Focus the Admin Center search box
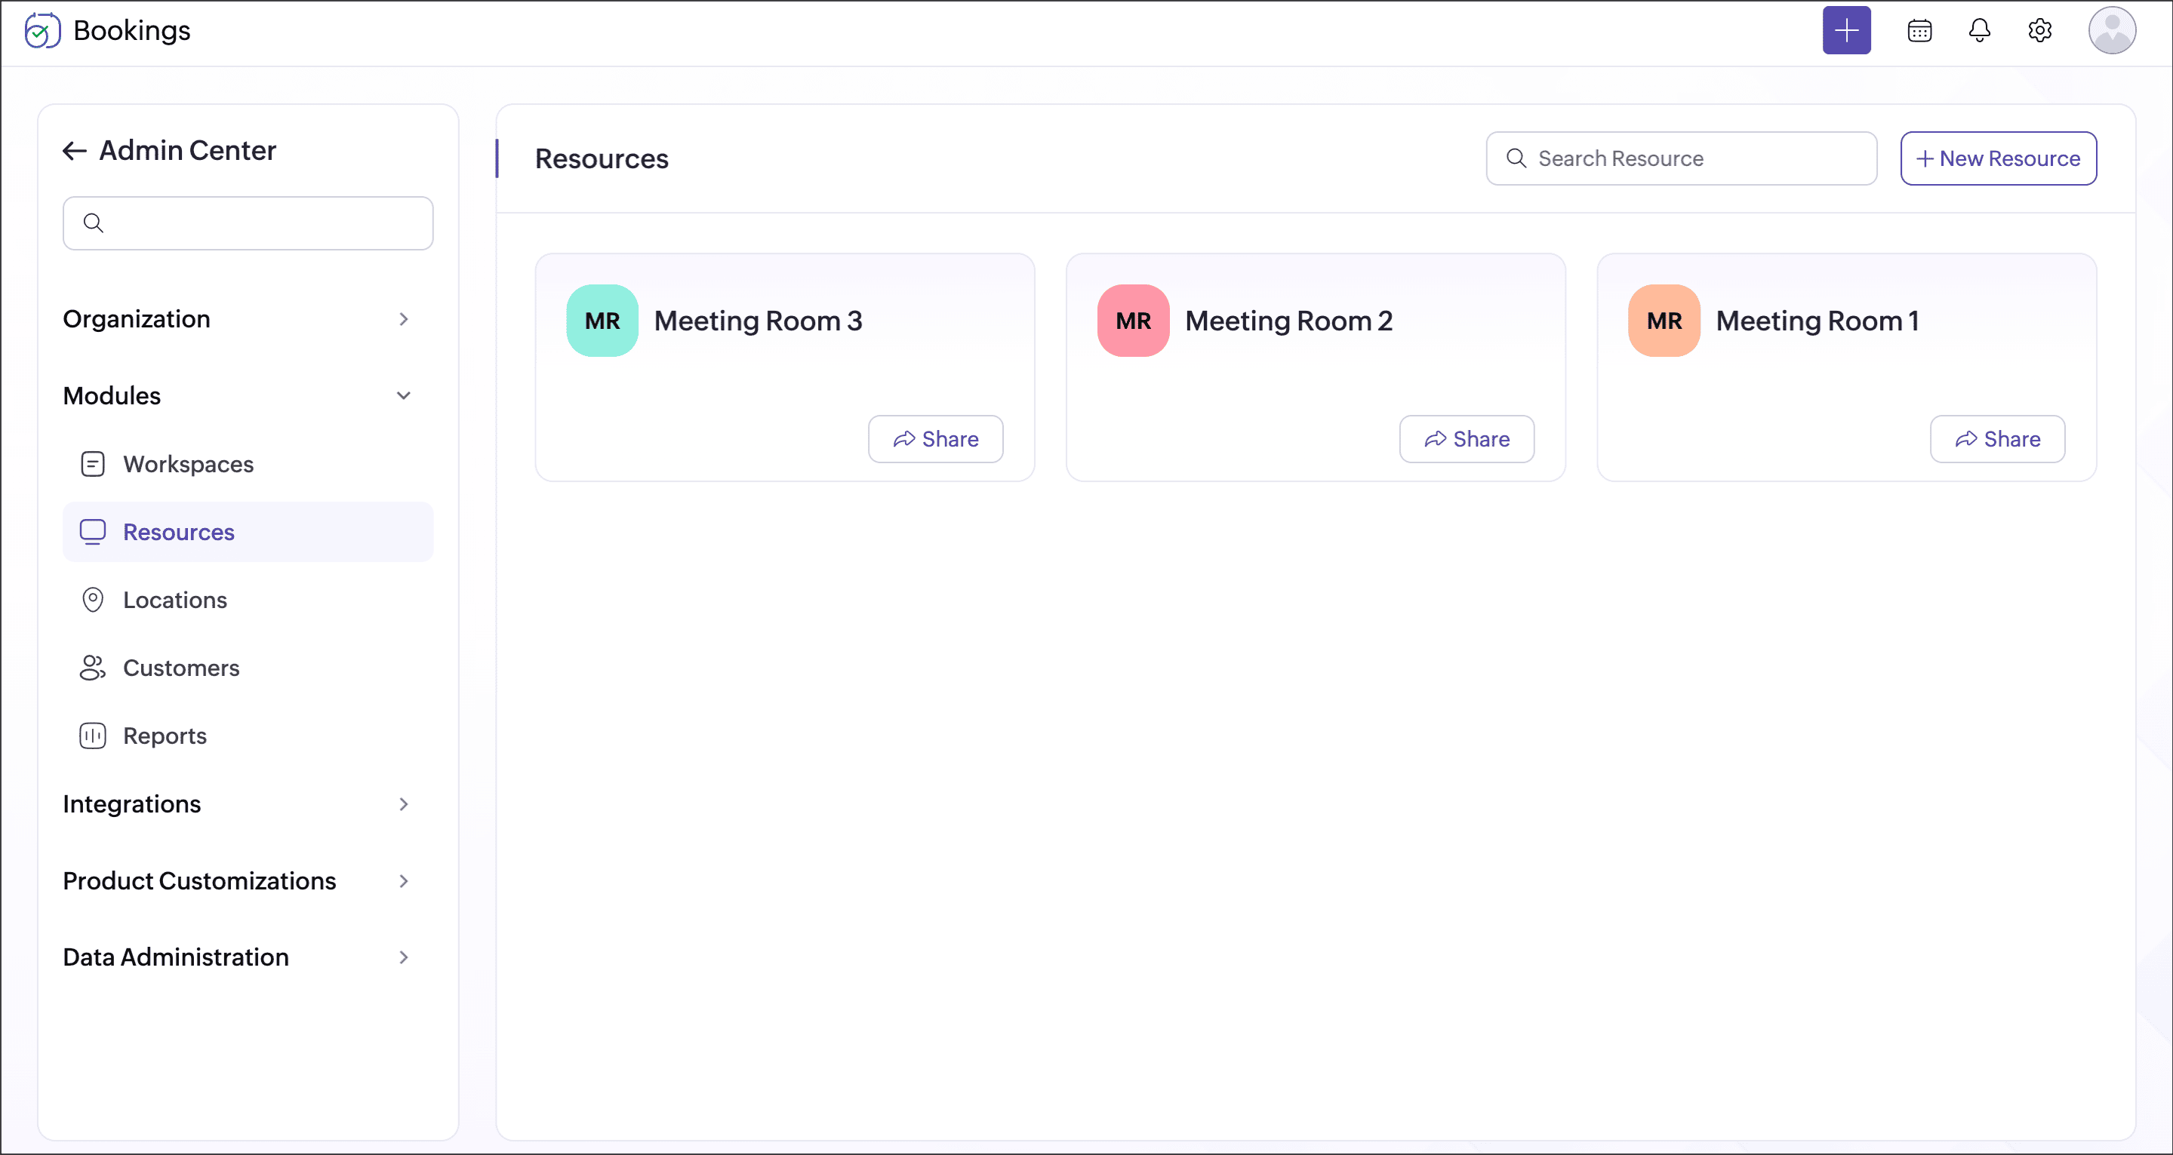The height and width of the screenshot is (1155, 2173). [x=247, y=223]
